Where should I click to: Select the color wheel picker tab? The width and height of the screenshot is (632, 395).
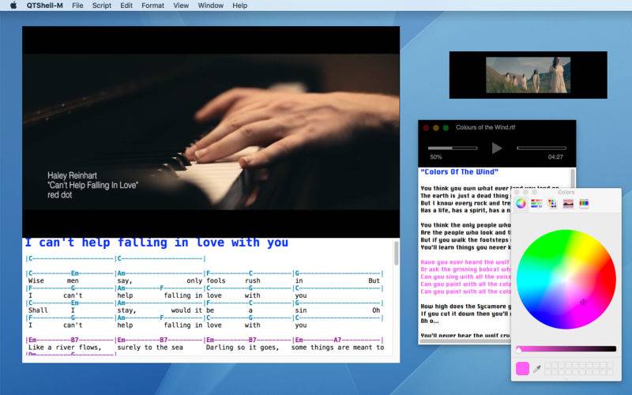(x=521, y=204)
